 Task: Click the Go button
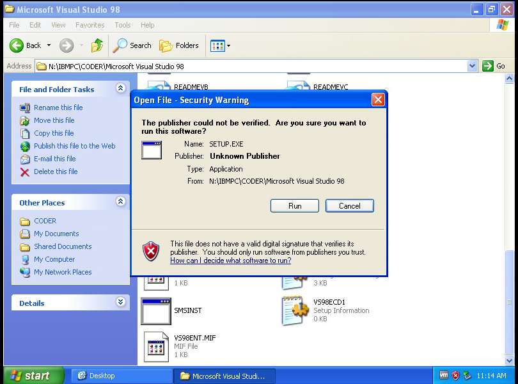pyautogui.click(x=494, y=66)
